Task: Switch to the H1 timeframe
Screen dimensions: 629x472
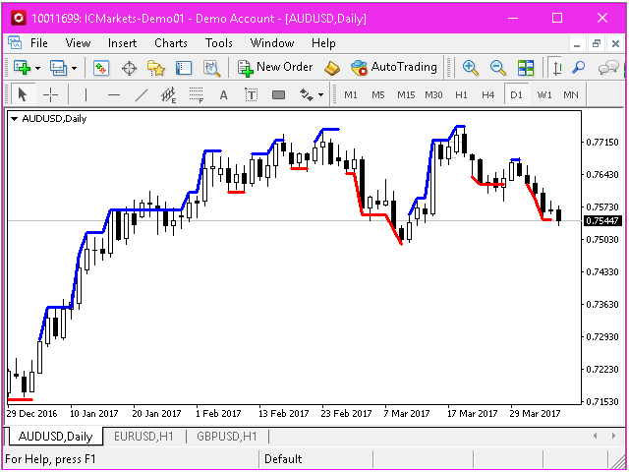Action: (x=461, y=95)
